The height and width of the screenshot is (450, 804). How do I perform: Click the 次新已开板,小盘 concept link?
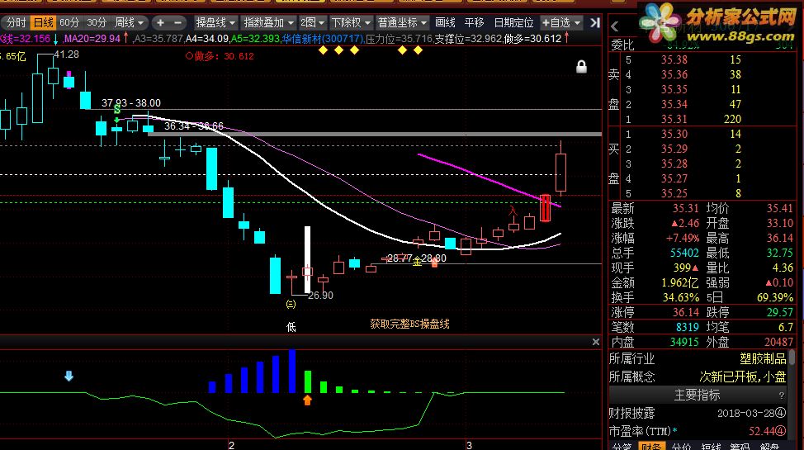[742, 377]
